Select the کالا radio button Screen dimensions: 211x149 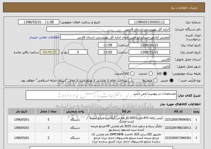tap(165, 74)
